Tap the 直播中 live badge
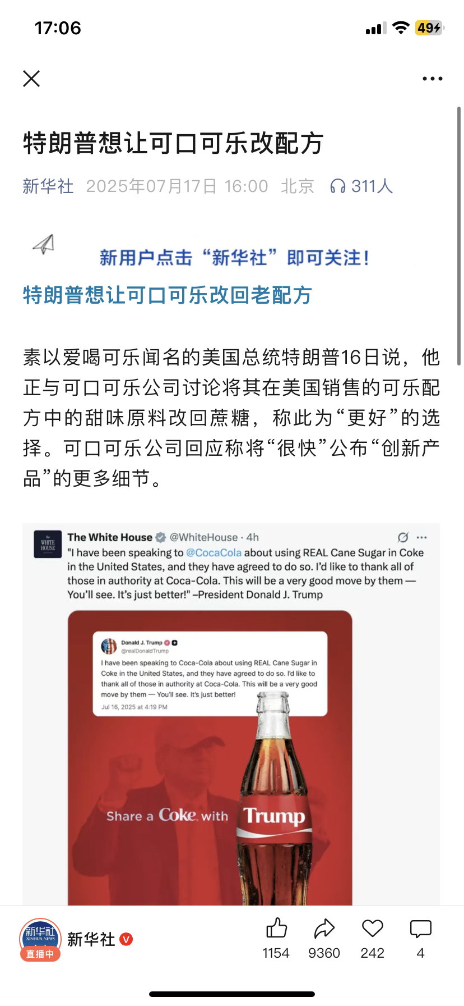 [x=40, y=954]
